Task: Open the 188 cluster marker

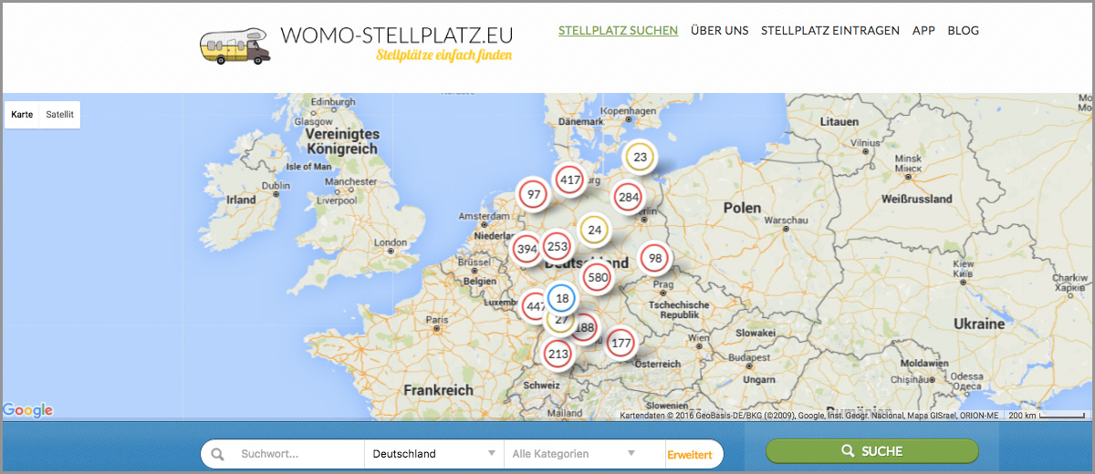Action: tap(586, 328)
